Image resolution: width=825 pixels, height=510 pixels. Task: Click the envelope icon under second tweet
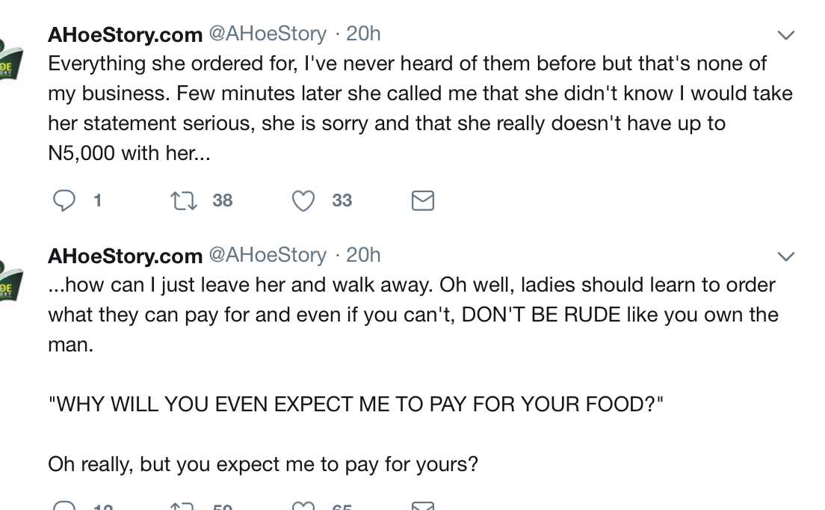coord(423,506)
